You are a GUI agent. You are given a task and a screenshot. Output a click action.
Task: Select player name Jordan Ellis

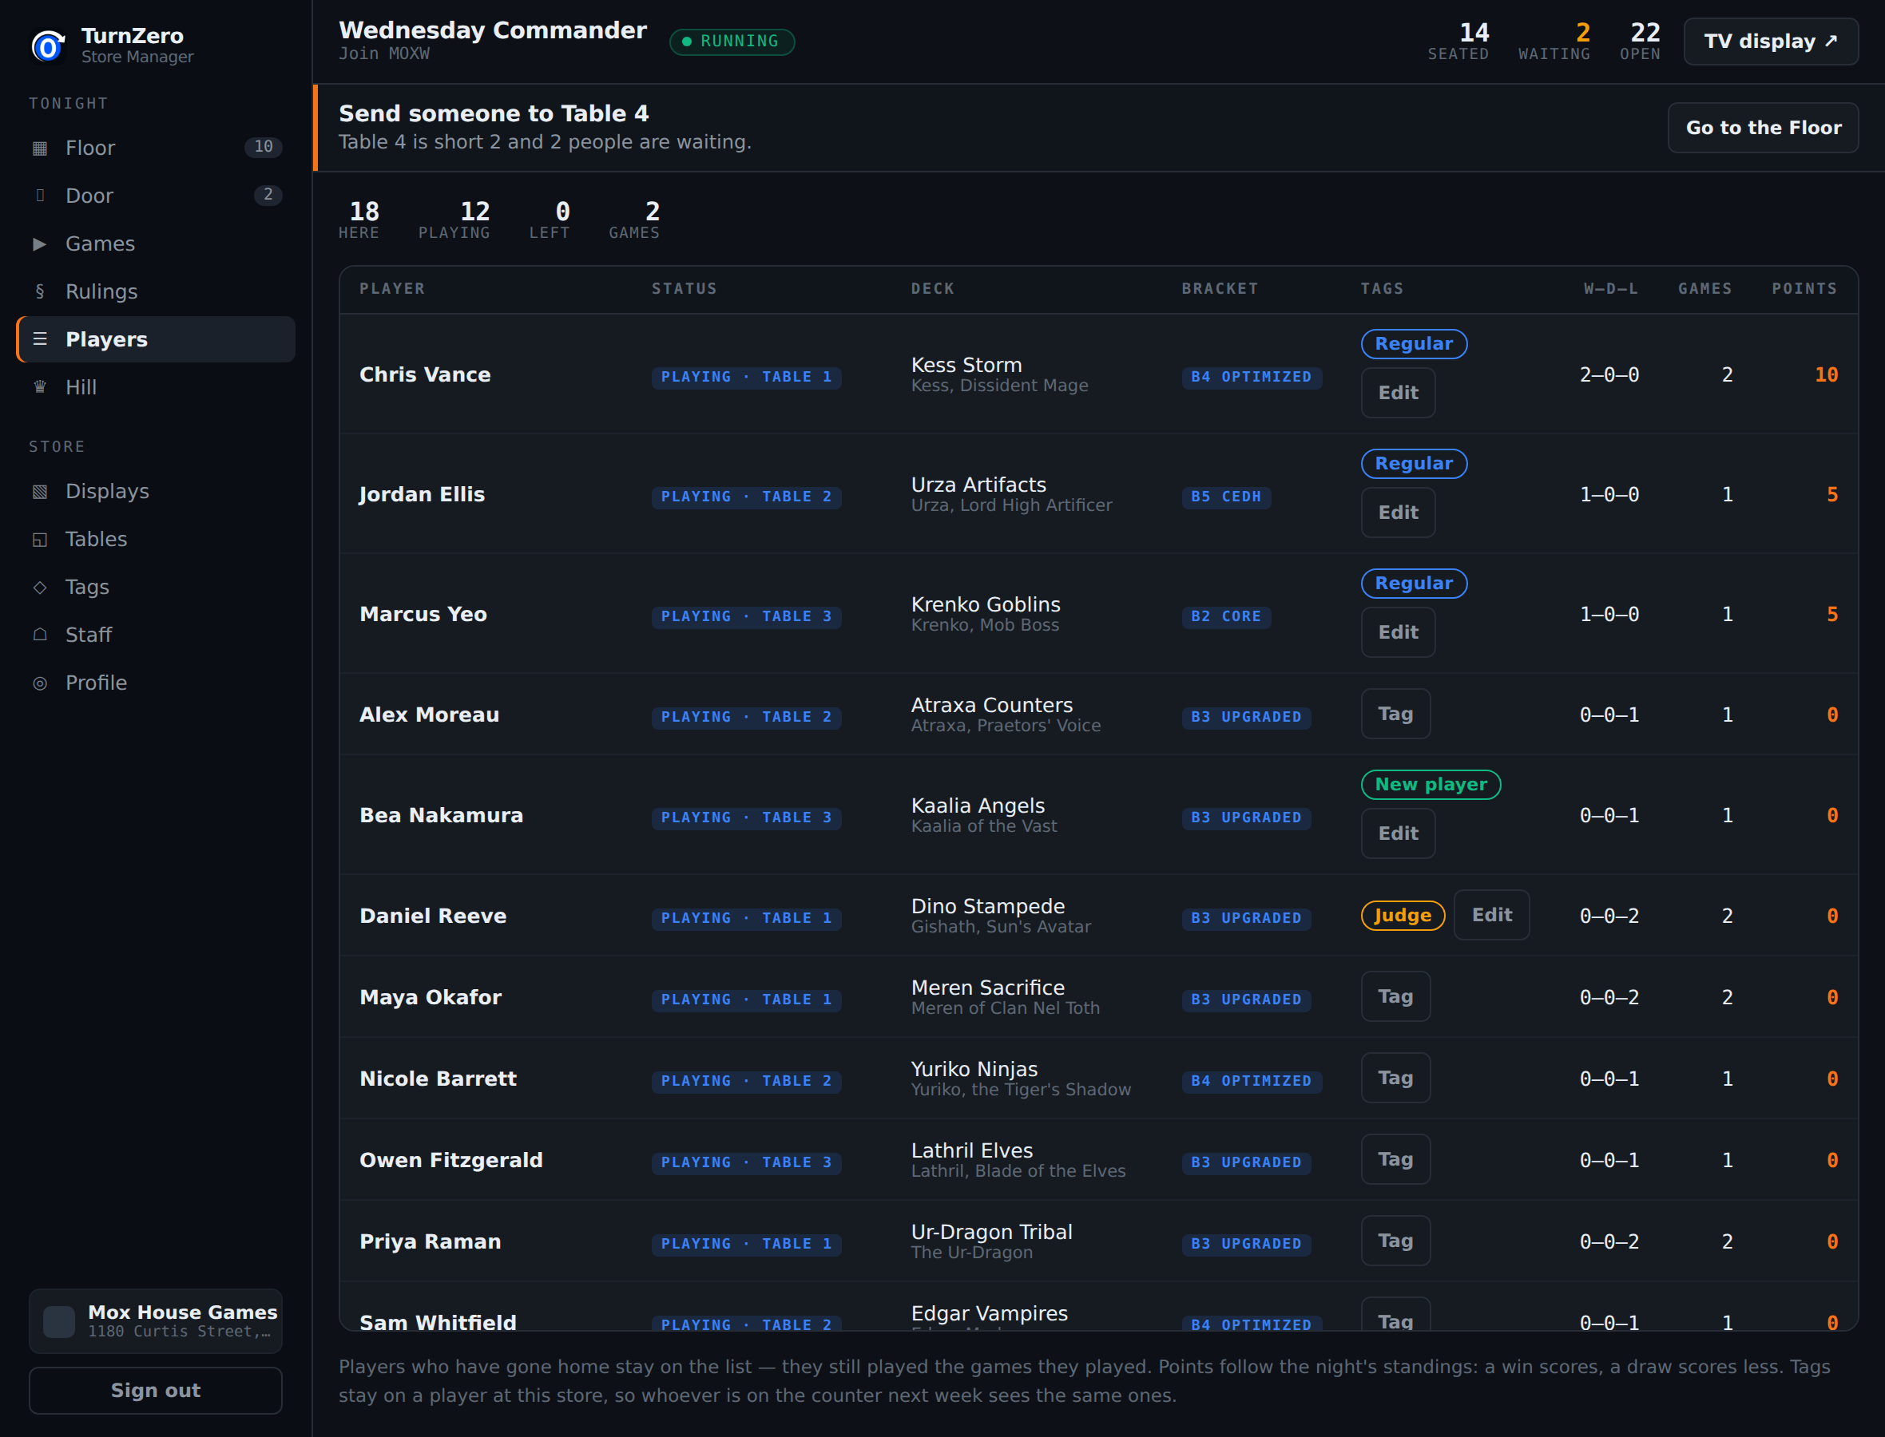click(422, 494)
